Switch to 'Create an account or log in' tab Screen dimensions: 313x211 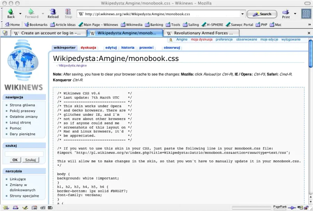(49, 33)
